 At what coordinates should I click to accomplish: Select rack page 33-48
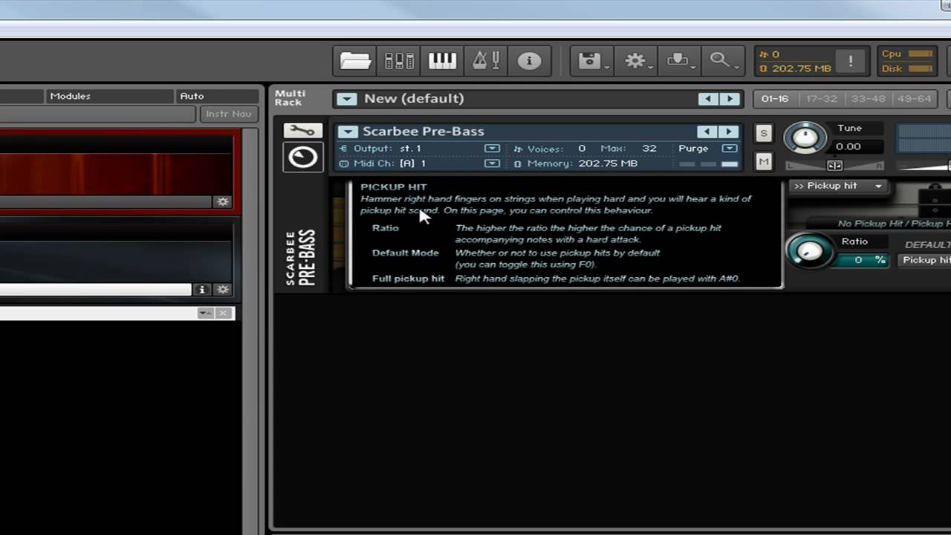[868, 99]
